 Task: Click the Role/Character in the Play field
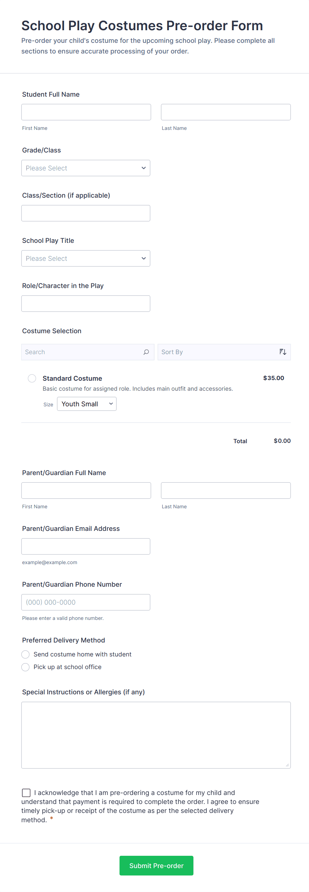(x=86, y=304)
